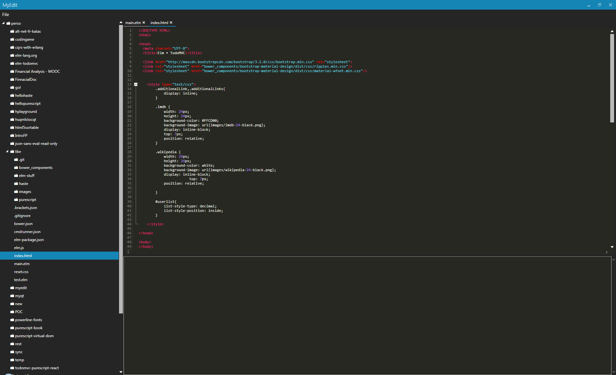
Task: Click the purescript folder icon
Action: click(16, 200)
